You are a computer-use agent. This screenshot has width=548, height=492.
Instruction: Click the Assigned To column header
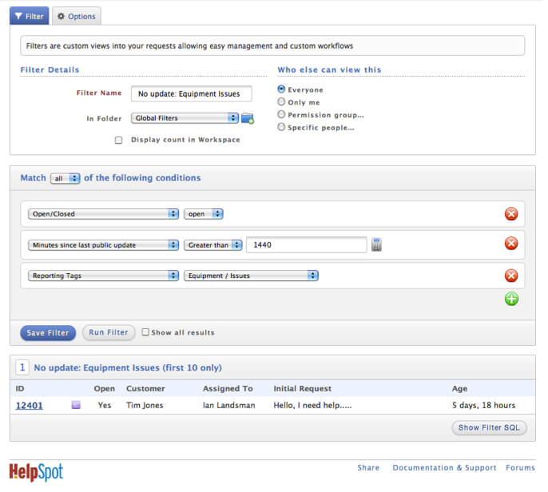(x=228, y=388)
